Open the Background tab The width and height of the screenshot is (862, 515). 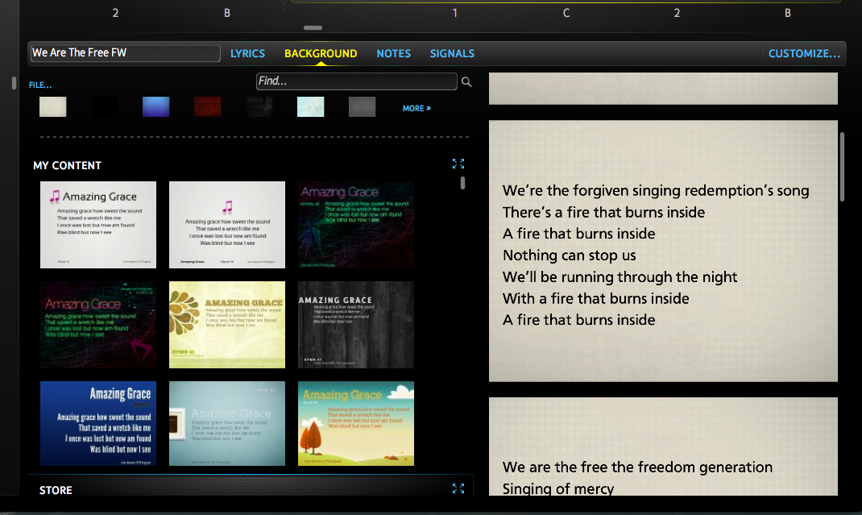(321, 53)
